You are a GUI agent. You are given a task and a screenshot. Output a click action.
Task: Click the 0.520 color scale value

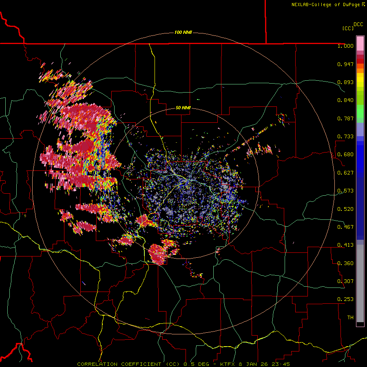point(345,209)
